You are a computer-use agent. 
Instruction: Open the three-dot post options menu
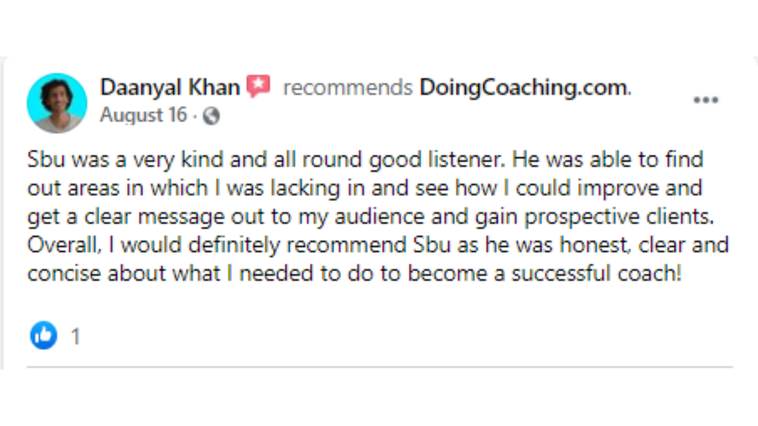706,100
